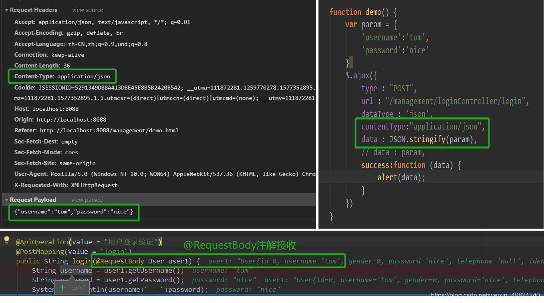Image resolution: width=544 pixels, height=303 pixels.
Task: Select the Content-Type: application/json header
Action: point(62,76)
